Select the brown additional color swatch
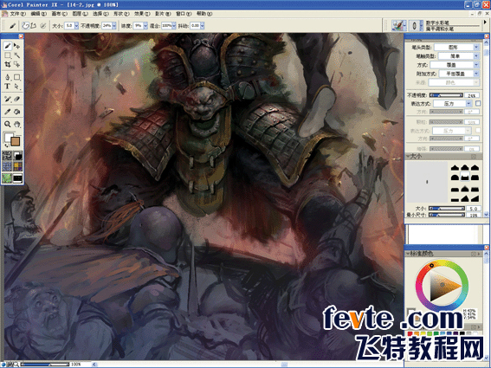Screen dimensions: 491x368 (16, 141)
